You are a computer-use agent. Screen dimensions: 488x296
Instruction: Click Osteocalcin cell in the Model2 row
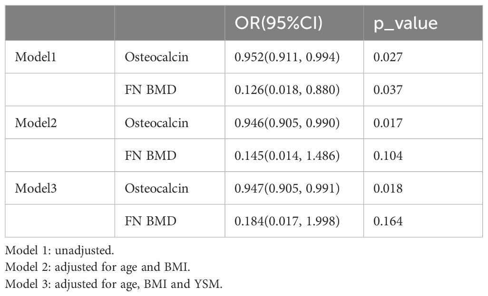156,123
